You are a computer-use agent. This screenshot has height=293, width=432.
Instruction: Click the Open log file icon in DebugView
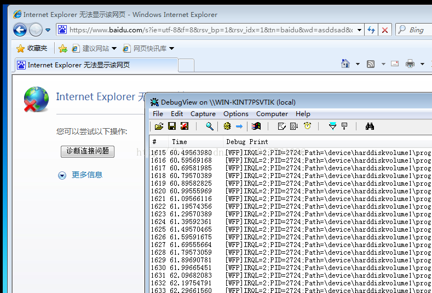159,127
